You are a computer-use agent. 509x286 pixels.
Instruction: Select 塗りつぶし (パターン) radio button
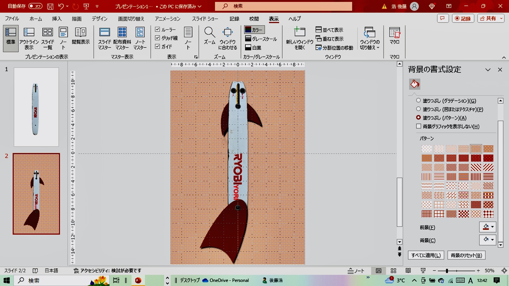click(x=418, y=118)
